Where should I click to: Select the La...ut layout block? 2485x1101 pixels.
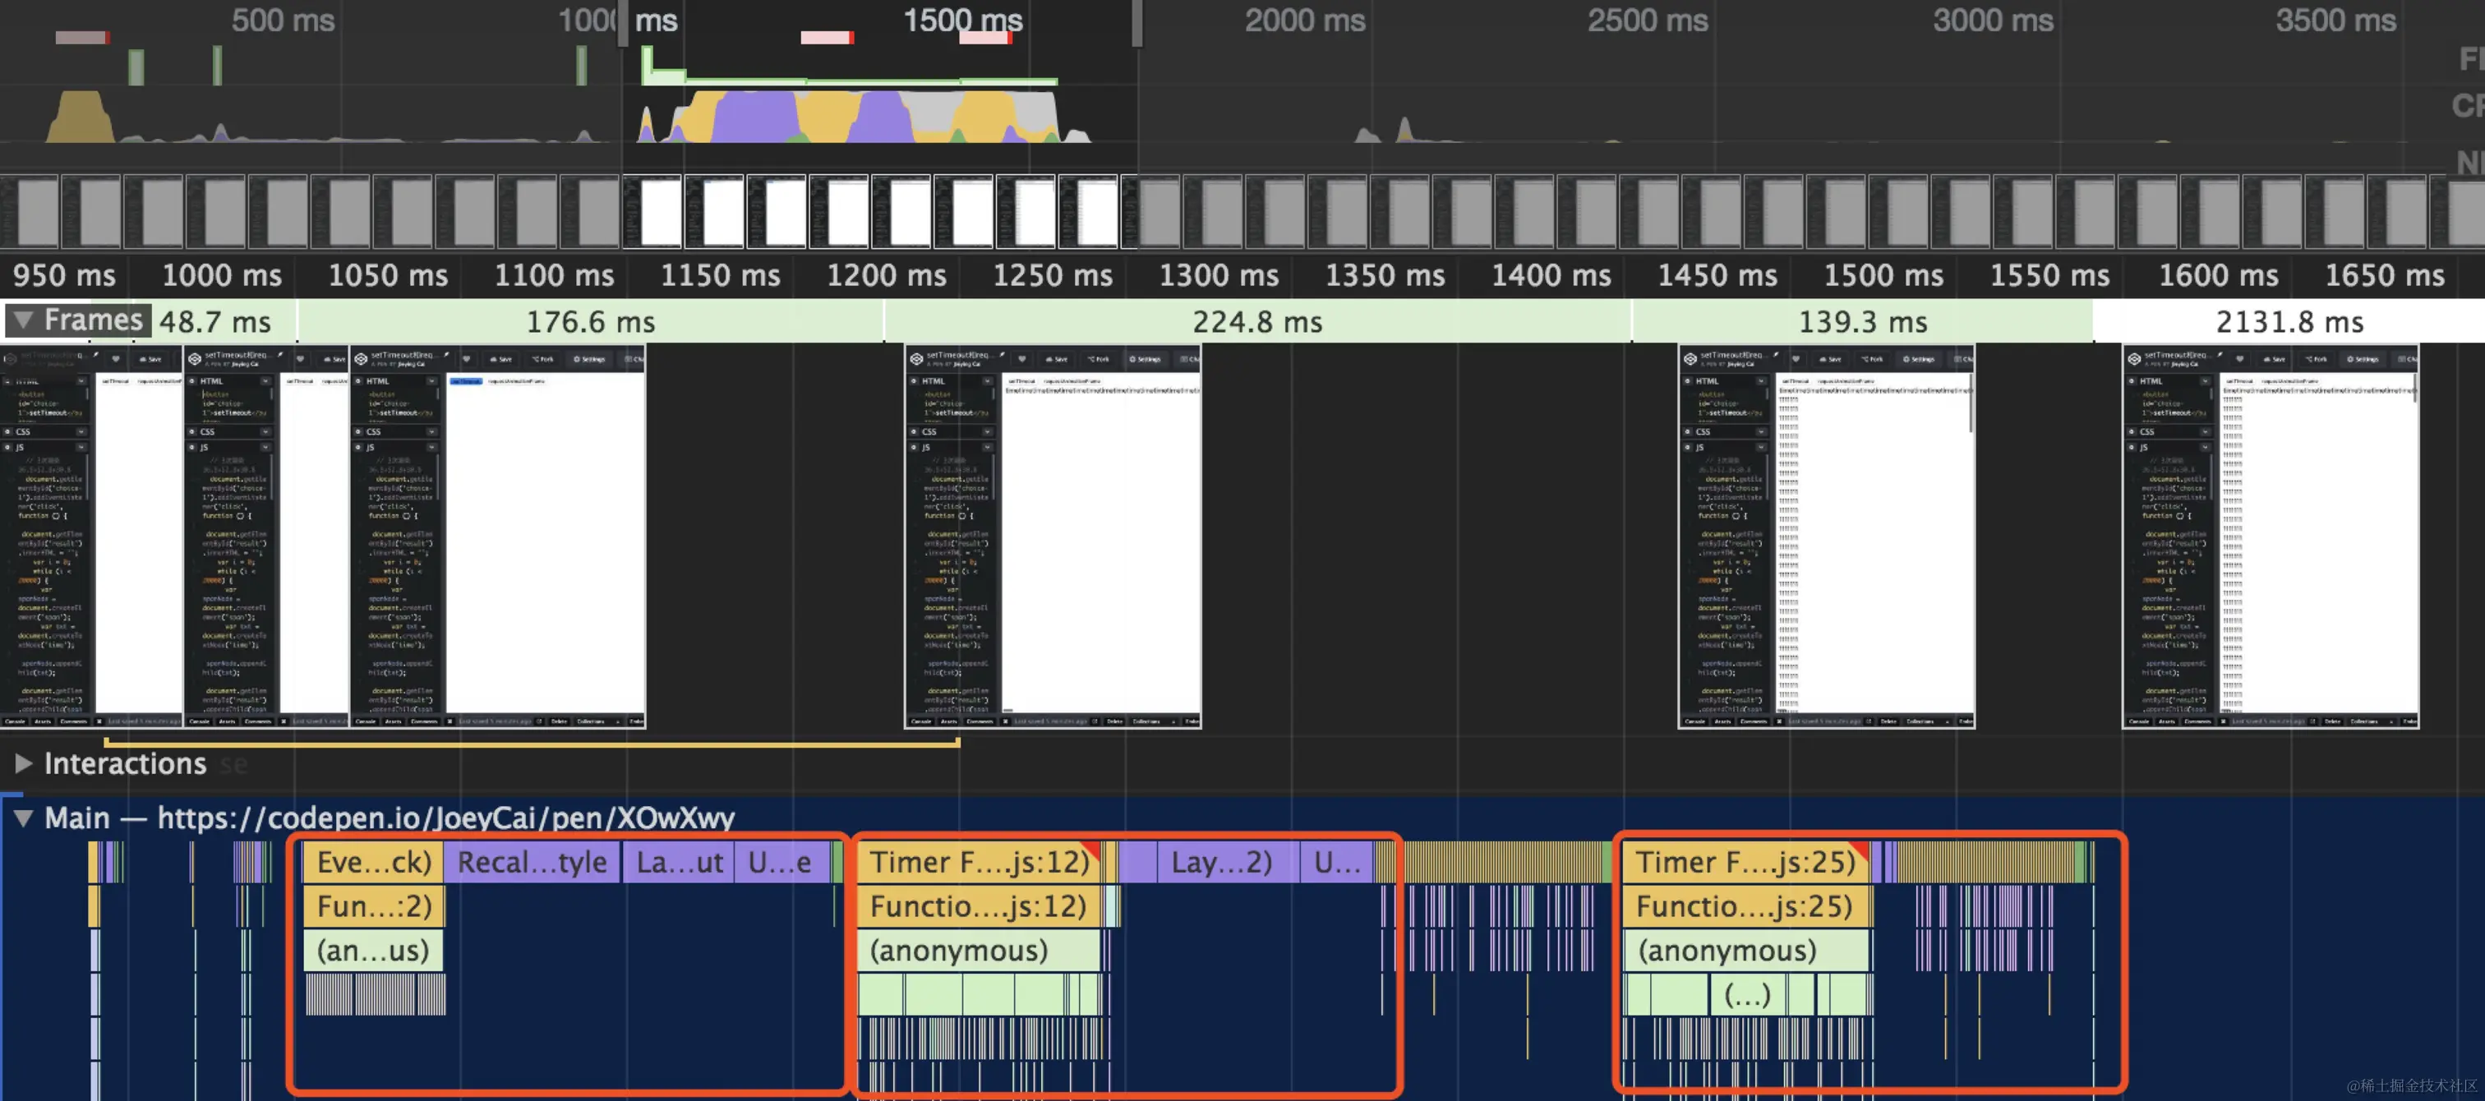tap(678, 862)
